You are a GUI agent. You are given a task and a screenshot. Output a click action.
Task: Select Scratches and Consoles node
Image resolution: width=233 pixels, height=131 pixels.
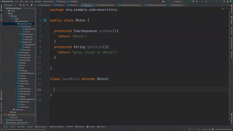[x=17, y=123]
